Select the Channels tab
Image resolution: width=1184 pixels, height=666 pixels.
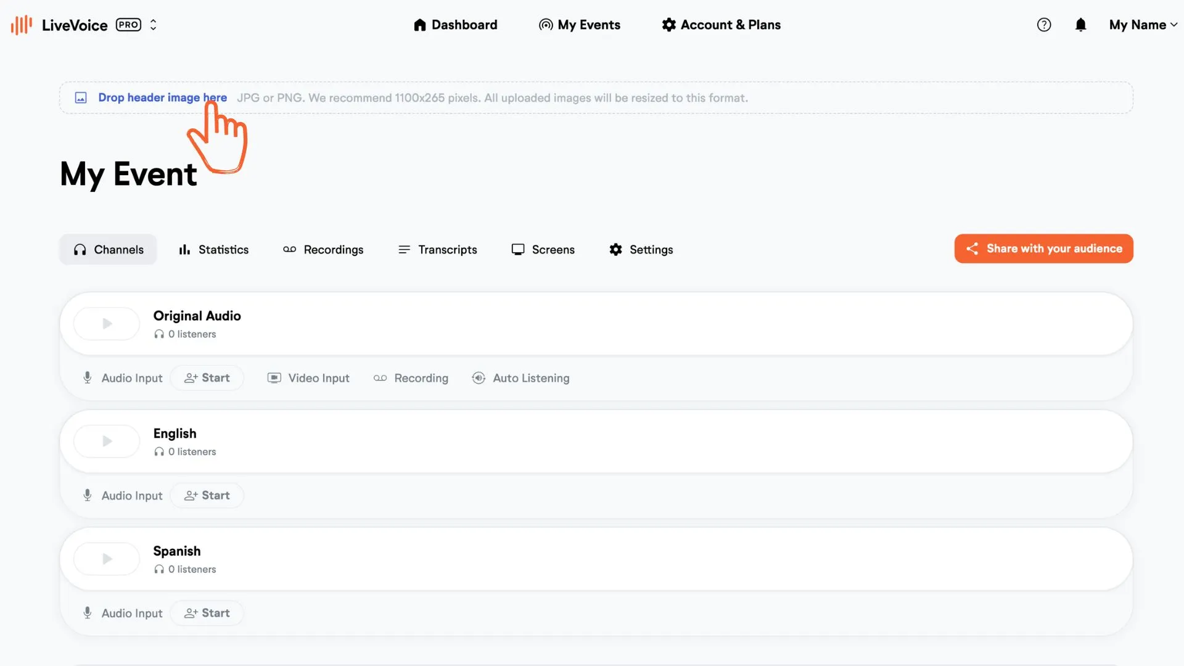109,249
